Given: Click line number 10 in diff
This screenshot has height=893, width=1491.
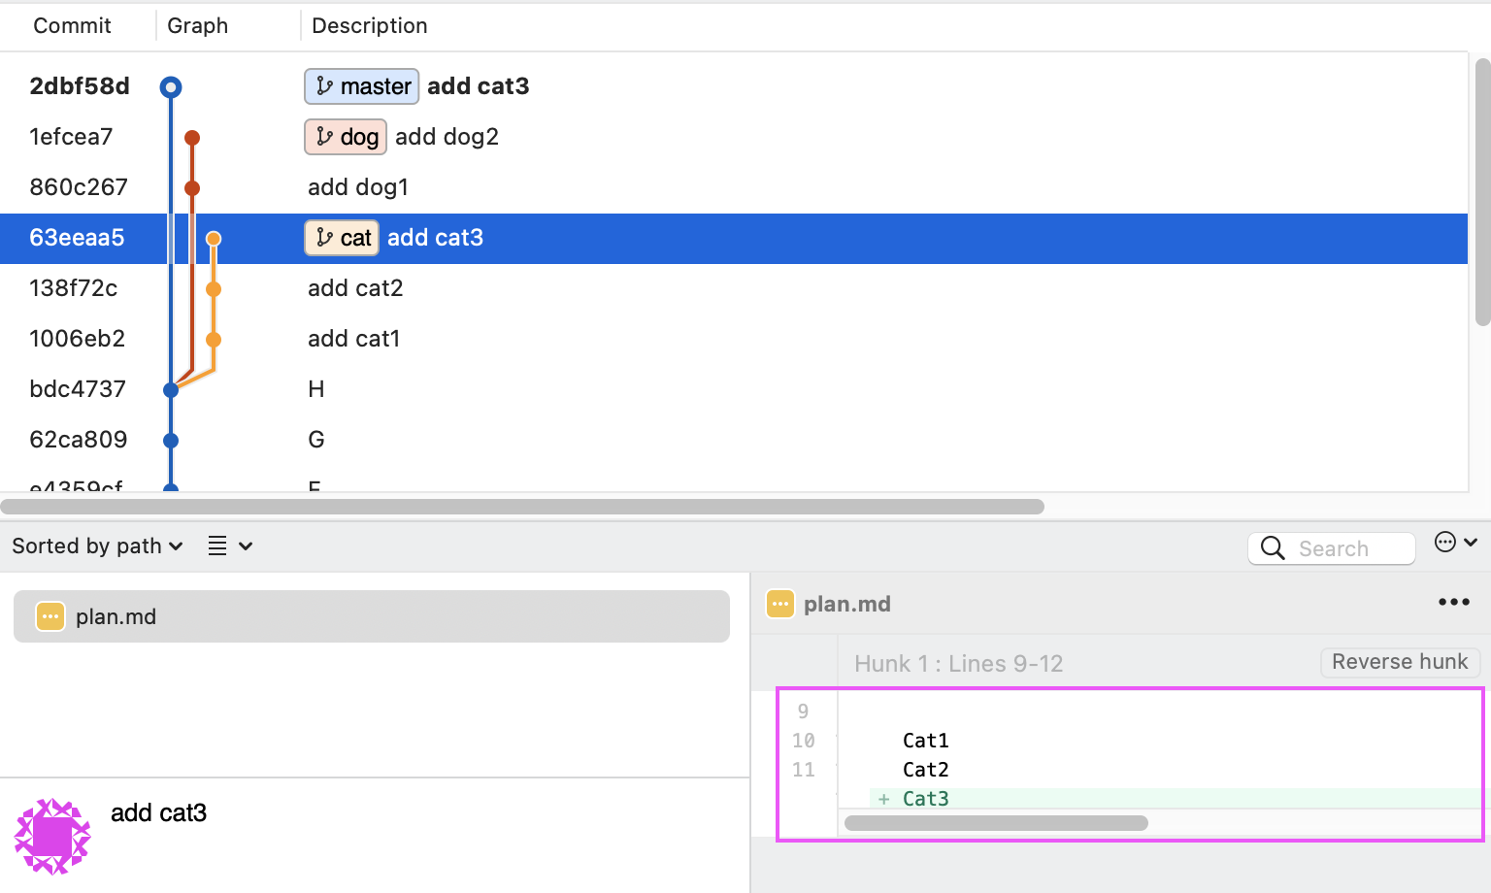Looking at the screenshot, I should click(x=804, y=741).
